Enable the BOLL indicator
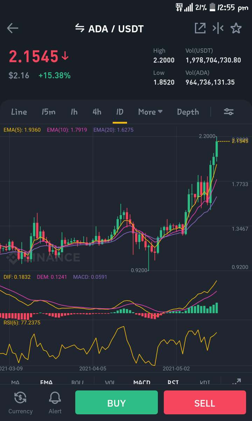The width and height of the screenshot is (252, 421). [78, 382]
